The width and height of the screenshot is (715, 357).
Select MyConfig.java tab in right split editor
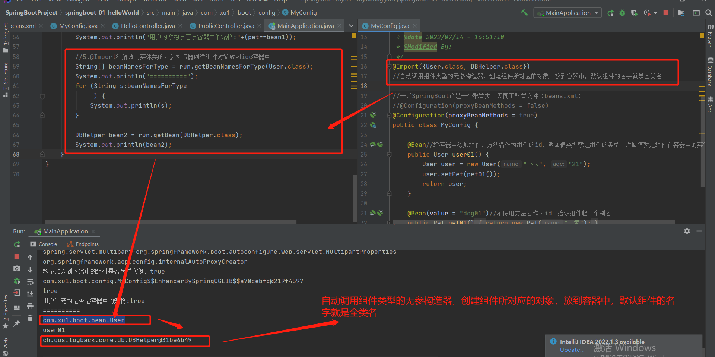coord(390,26)
